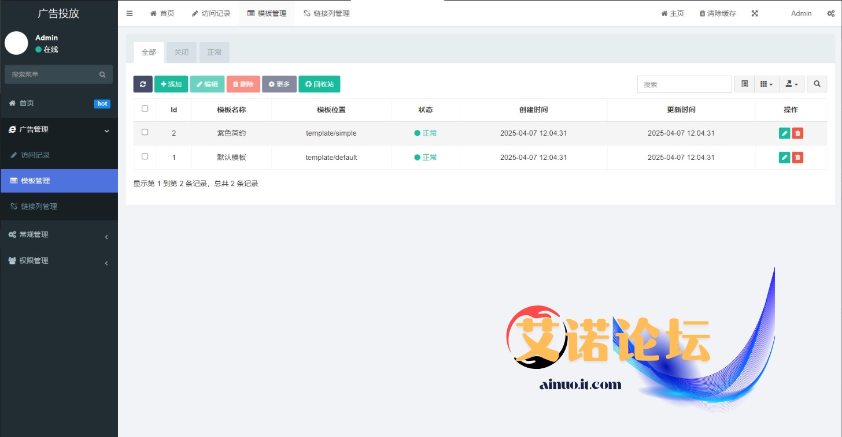Select the 关闭 filter tab
The width and height of the screenshot is (842, 437).
[182, 52]
